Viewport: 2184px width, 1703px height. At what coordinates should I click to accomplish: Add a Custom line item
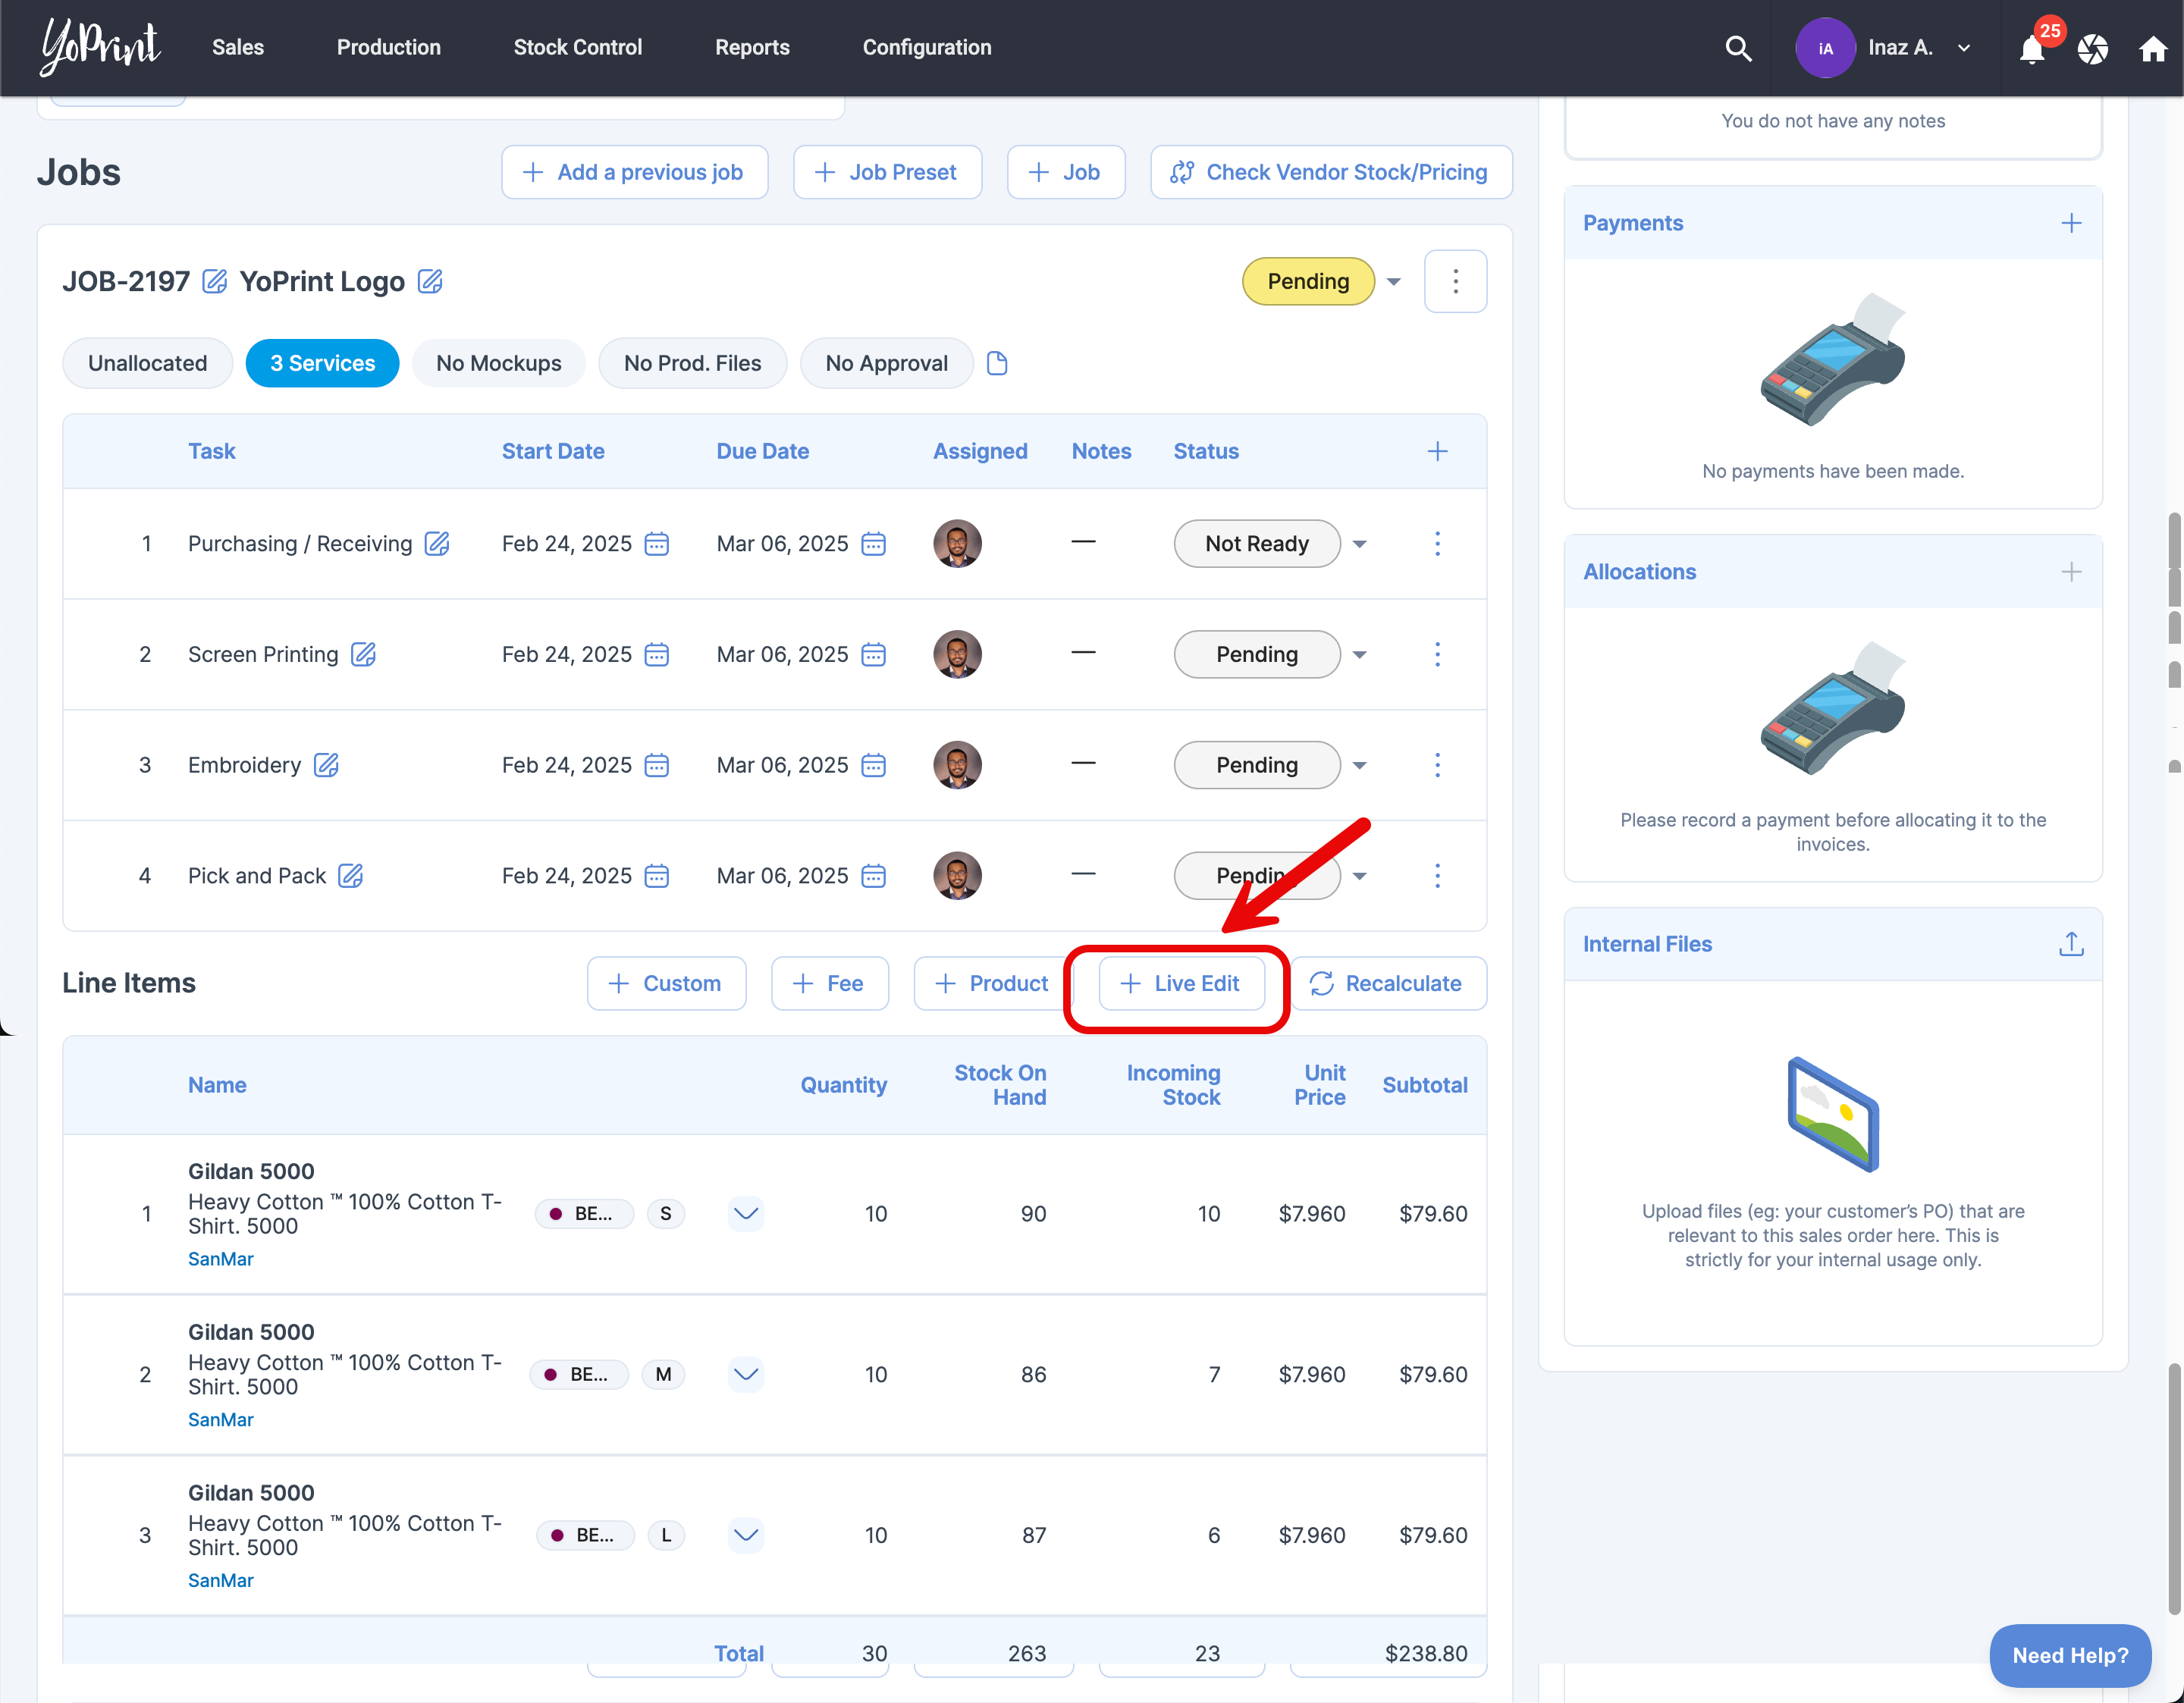[x=666, y=983]
